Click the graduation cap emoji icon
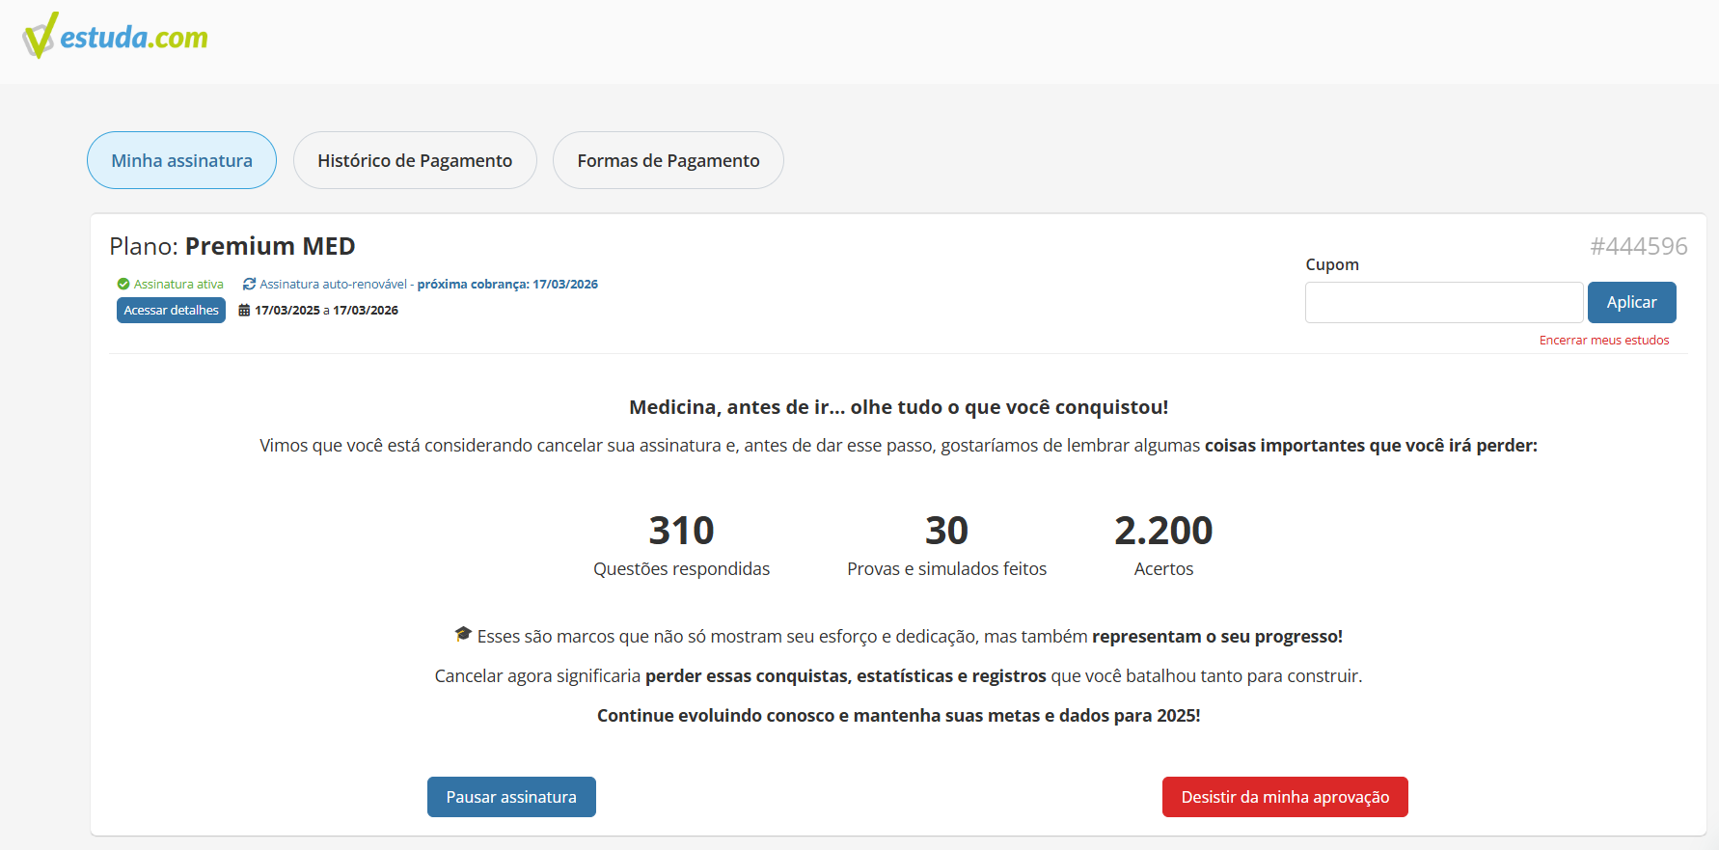This screenshot has width=1719, height=850. click(463, 634)
